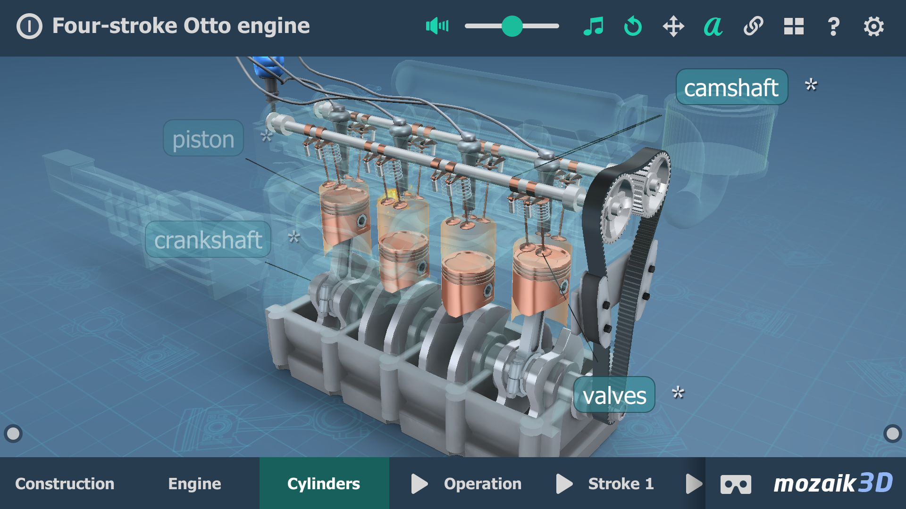Image resolution: width=906 pixels, height=509 pixels.
Task: Switch to the Engine tab
Action: 194,484
